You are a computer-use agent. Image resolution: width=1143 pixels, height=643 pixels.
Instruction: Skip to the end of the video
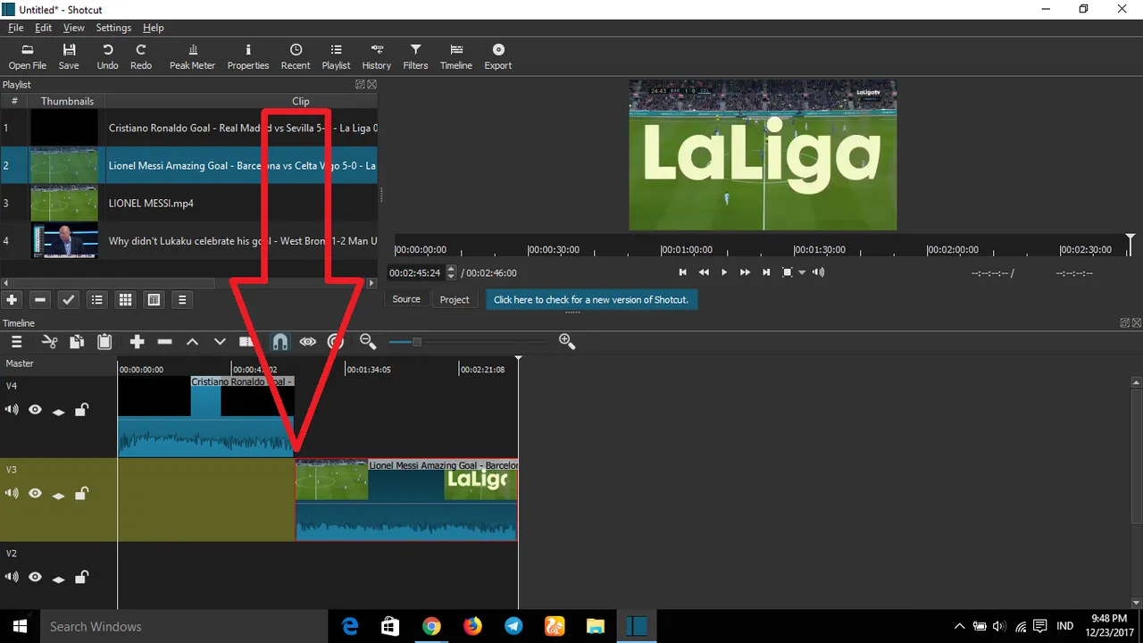coord(765,272)
